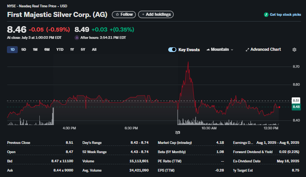Click the Avg. Volume value 24,421,090
The image size is (306, 177).
tap(139, 170)
